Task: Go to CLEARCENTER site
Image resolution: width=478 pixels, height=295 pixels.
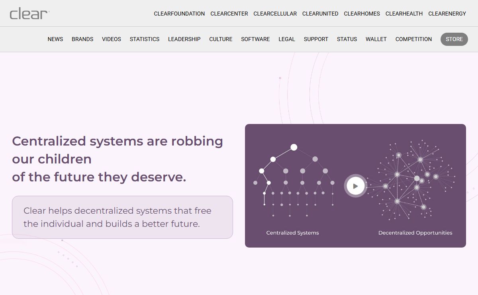Action: tap(229, 14)
